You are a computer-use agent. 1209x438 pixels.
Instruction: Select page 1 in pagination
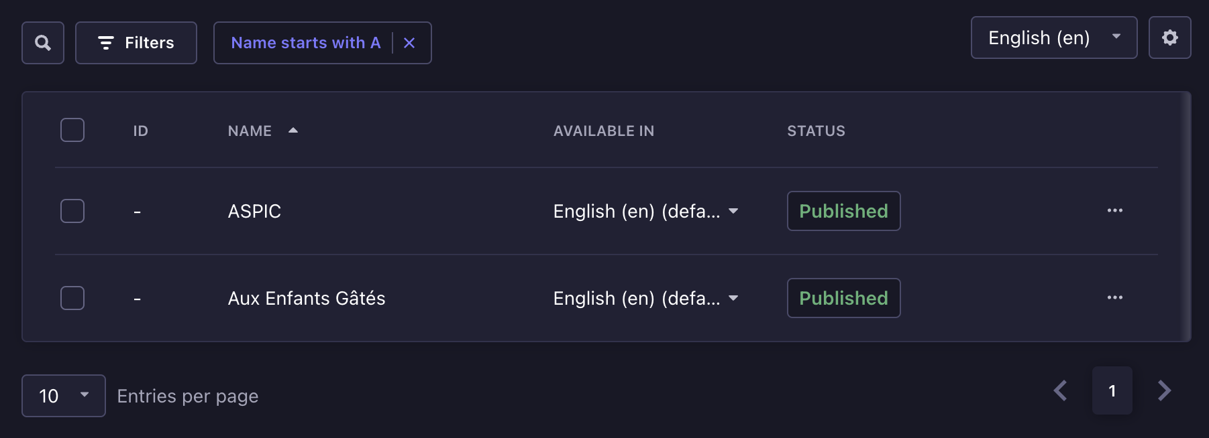tap(1112, 390)
